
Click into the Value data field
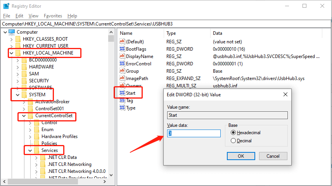coord(194,133)
